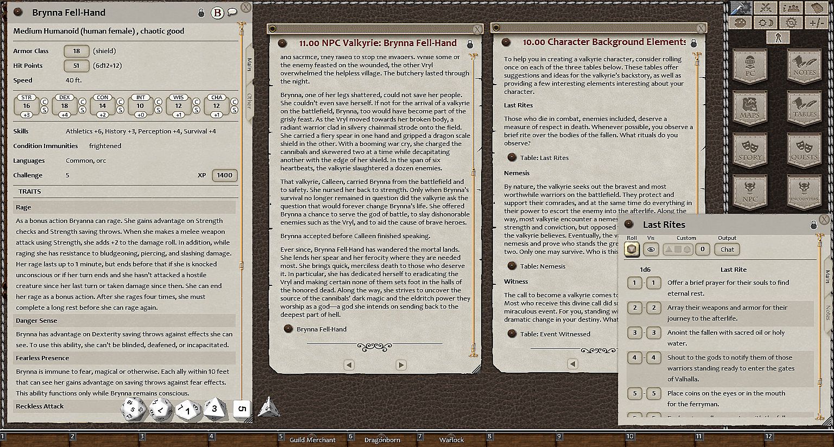Click the figure token icon below toolbar
Screen dimensions: 834x447
[778, 37]
